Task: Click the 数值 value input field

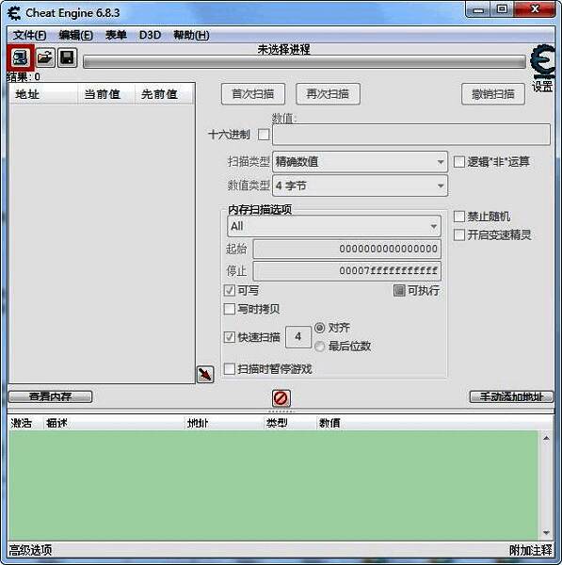Action: 411,135
